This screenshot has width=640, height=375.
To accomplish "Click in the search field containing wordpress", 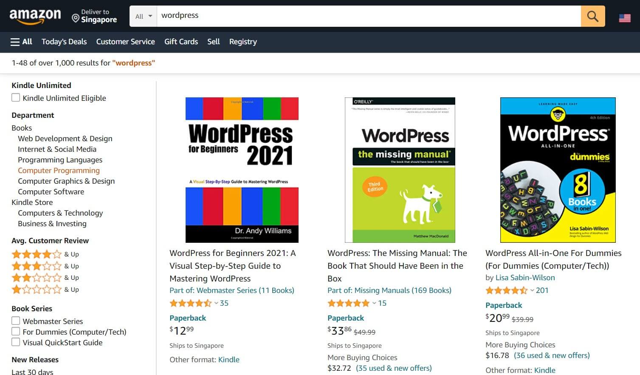I will [369, 16].
